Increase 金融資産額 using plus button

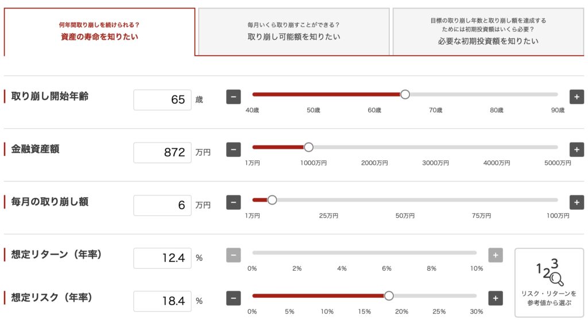(577, 150)
